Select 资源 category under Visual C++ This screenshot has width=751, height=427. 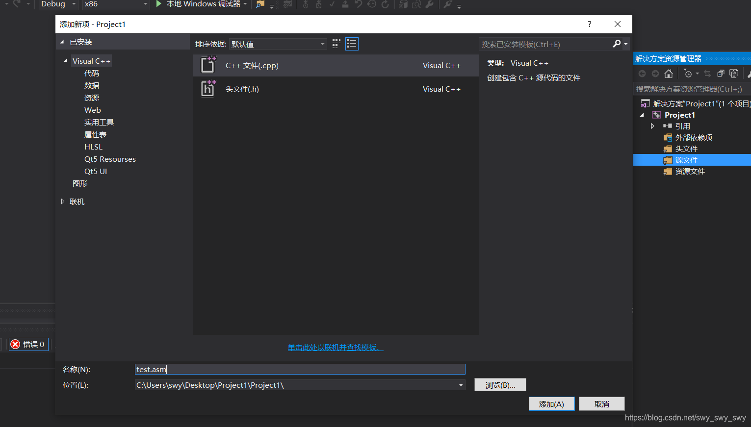[92, 98]
